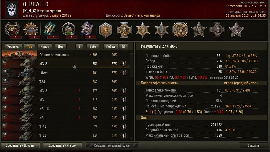Click the four-leaf clover tank medal
Viewport: 270px width, 152px height.
(68, 29)
